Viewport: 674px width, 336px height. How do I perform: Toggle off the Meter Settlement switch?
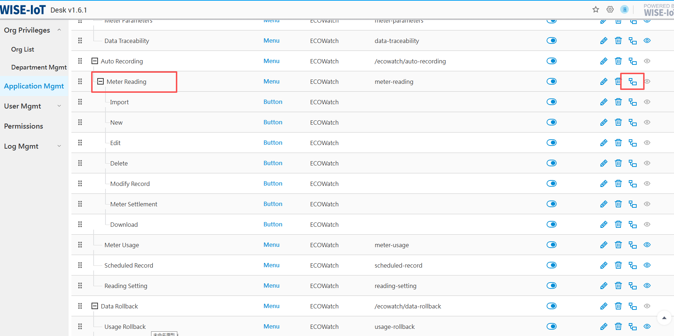(551, 204)
